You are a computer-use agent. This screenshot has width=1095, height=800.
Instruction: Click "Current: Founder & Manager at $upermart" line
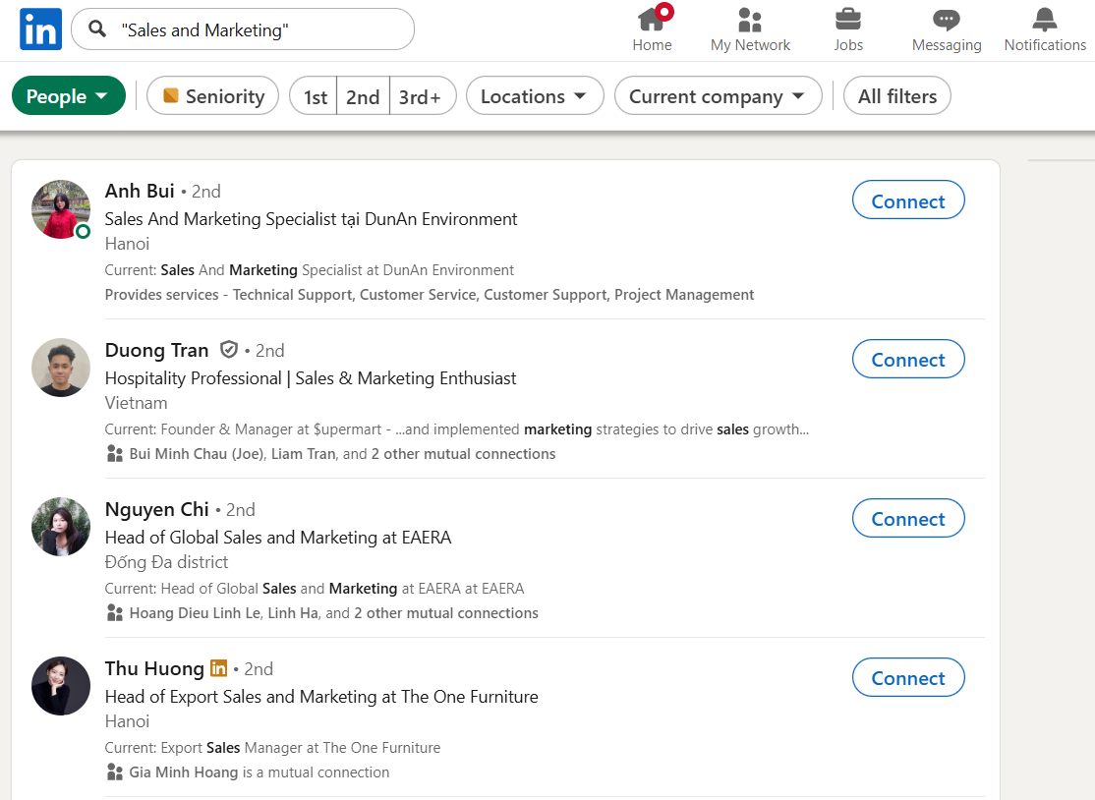tap(457, 429)
